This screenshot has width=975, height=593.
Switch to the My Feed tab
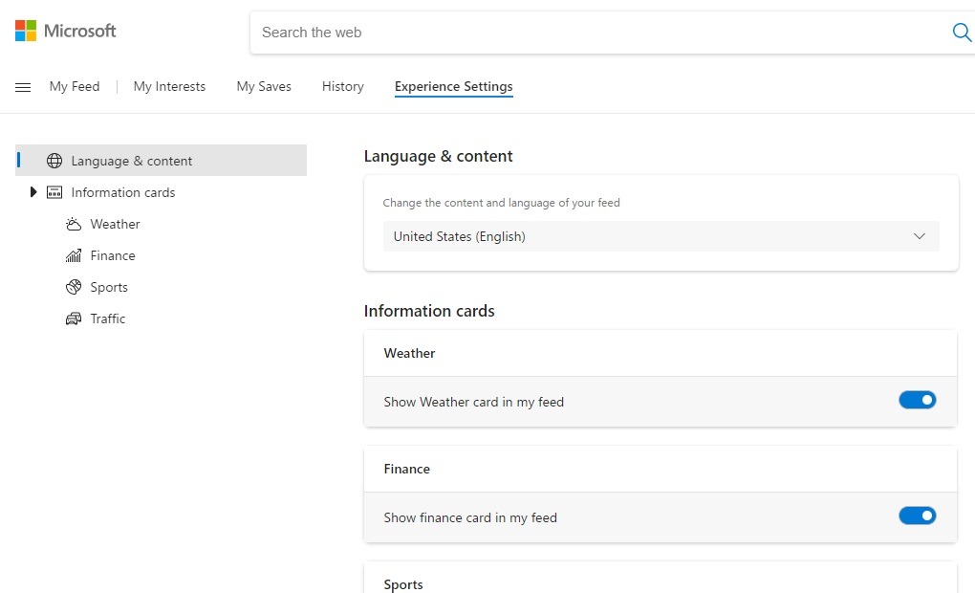[75, 86]
